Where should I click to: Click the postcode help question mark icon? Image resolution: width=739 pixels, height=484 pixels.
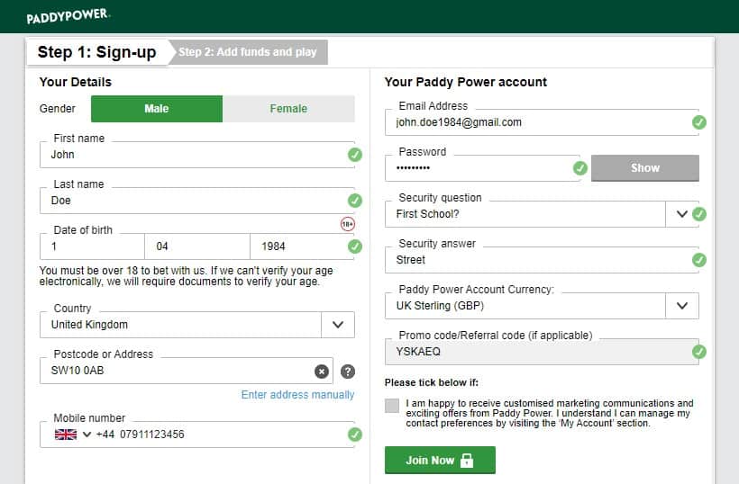[348, 371]
